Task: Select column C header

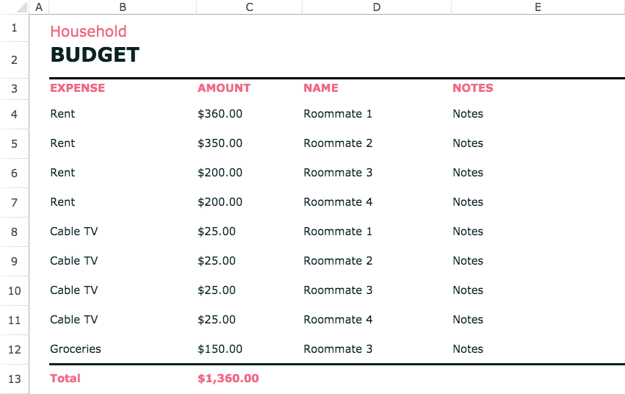Action: 249,7
